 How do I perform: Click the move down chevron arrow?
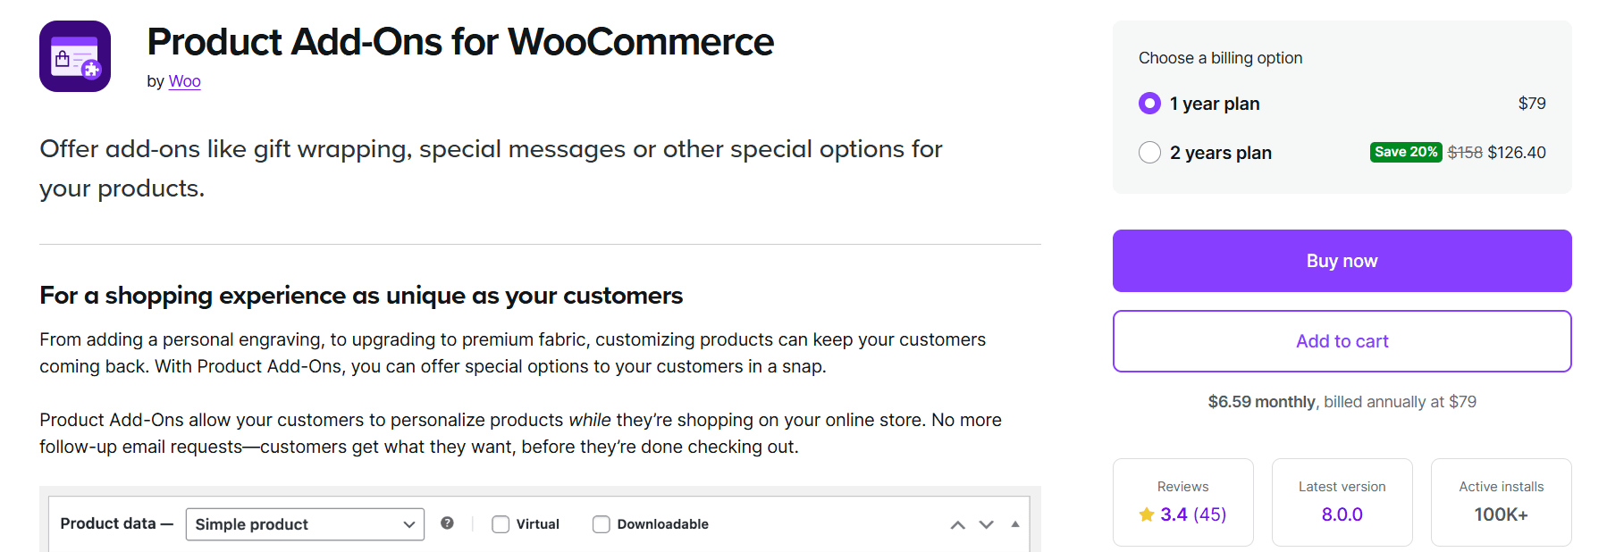coord(986,524)
